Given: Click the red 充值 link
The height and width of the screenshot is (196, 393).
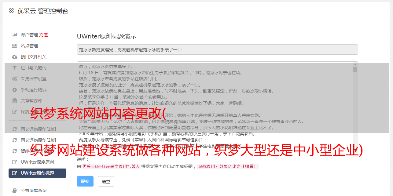Looking at the screenshot, I should 43,35.
